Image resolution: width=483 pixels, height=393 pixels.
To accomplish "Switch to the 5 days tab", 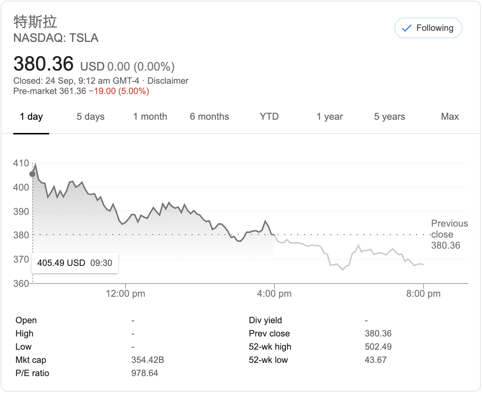I will [90, 117].
